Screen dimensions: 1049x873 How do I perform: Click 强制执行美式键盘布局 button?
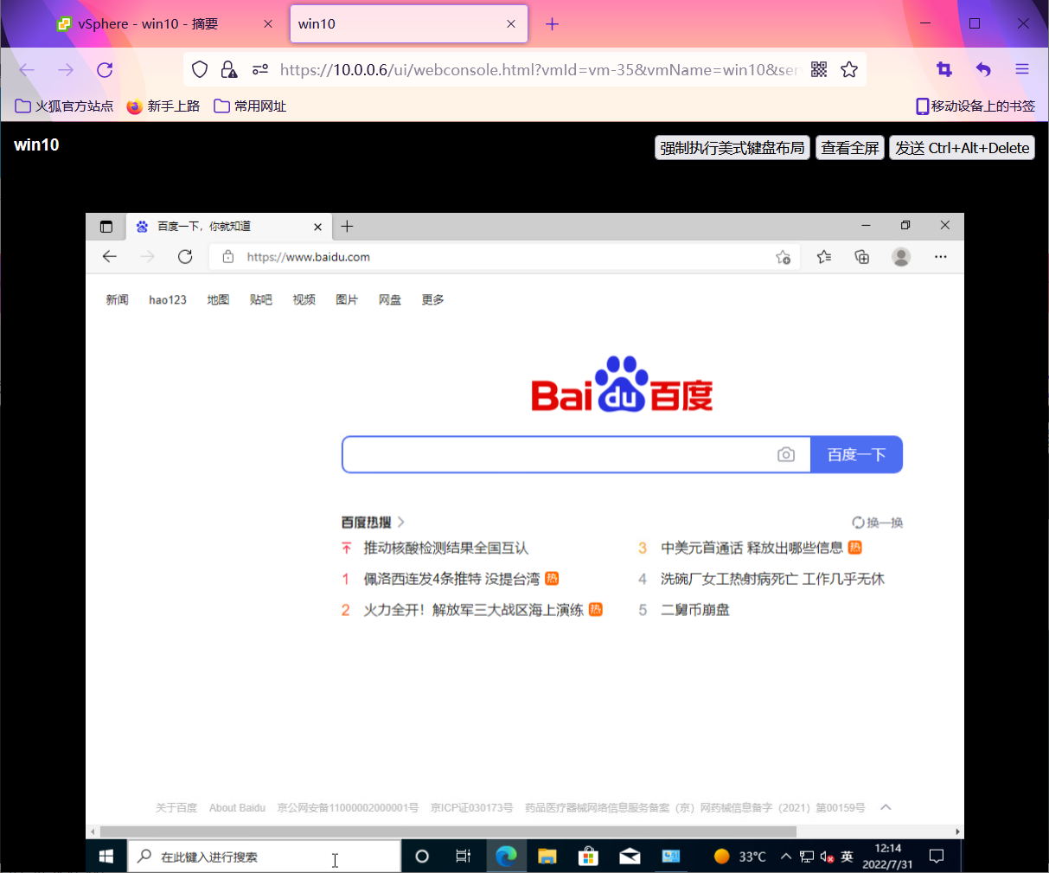(x=732, y=148)
